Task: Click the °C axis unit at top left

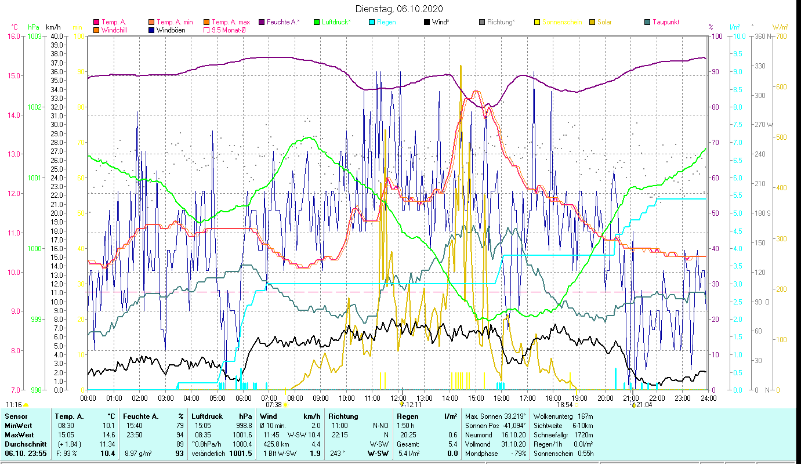Action: click(x=15, y=27)
